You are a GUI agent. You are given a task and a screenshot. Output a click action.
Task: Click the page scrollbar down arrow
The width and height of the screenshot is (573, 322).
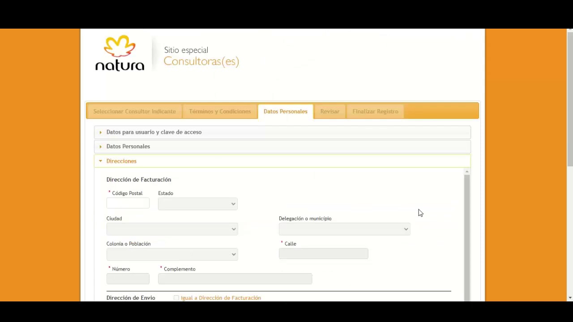[x=570, y=298]
